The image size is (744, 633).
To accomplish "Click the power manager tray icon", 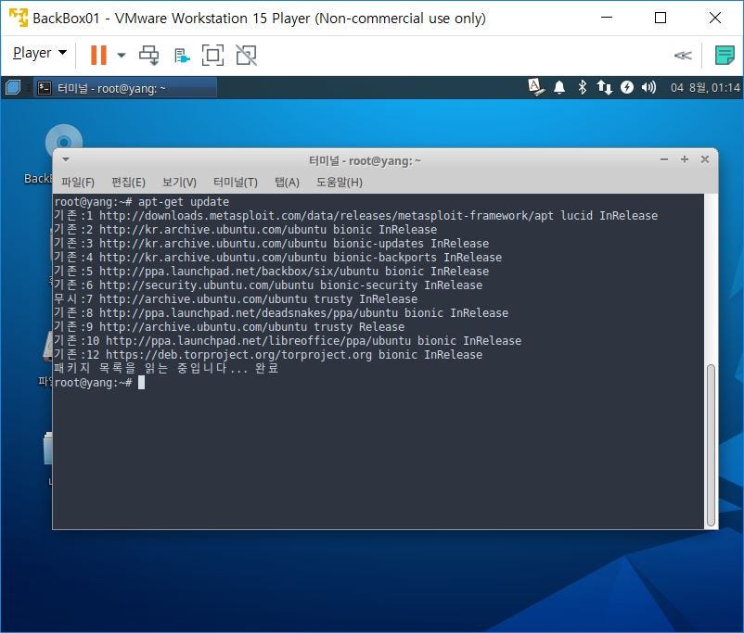I will pos(627,87).
